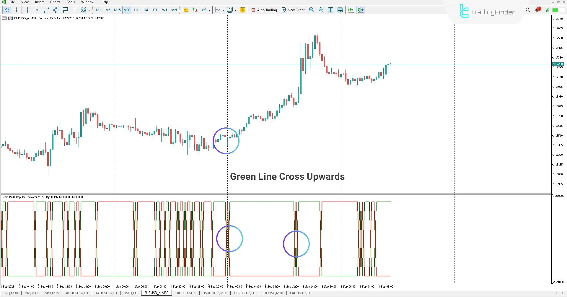Open the data folder icon
This screenshot has height=297, width=567.
(x=185, y=10)
